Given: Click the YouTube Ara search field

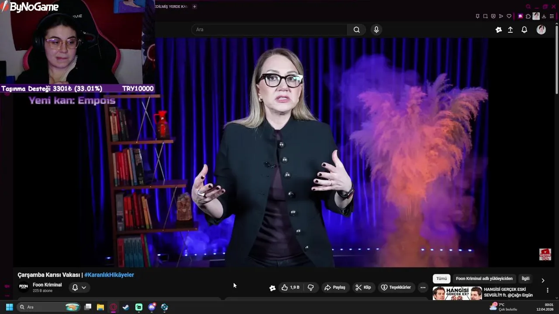Looking at the screenshot, I should click(x=269, y=30).
